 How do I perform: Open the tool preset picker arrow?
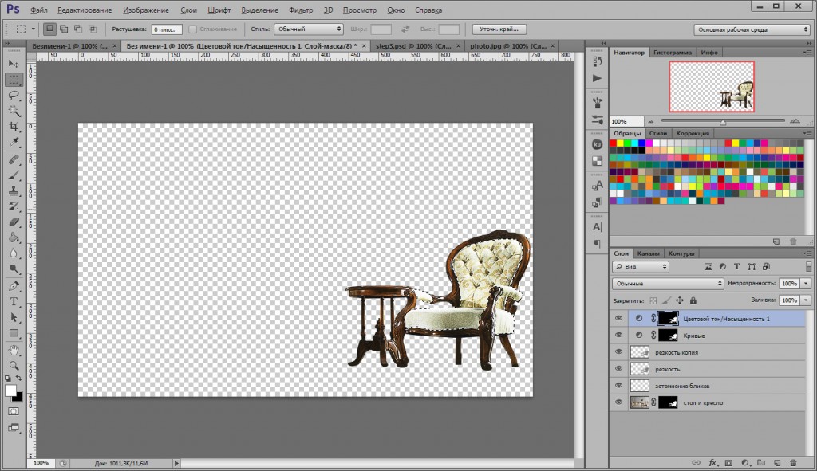(33, 29)
